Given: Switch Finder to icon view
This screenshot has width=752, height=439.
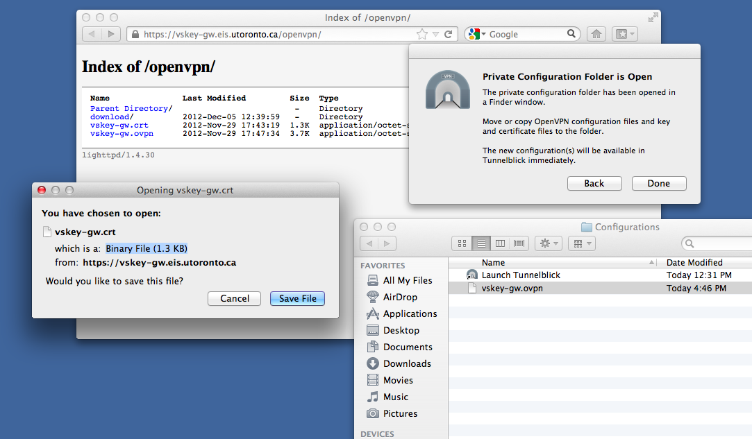Looking at the screenshot, I should (x=462, y=243).
